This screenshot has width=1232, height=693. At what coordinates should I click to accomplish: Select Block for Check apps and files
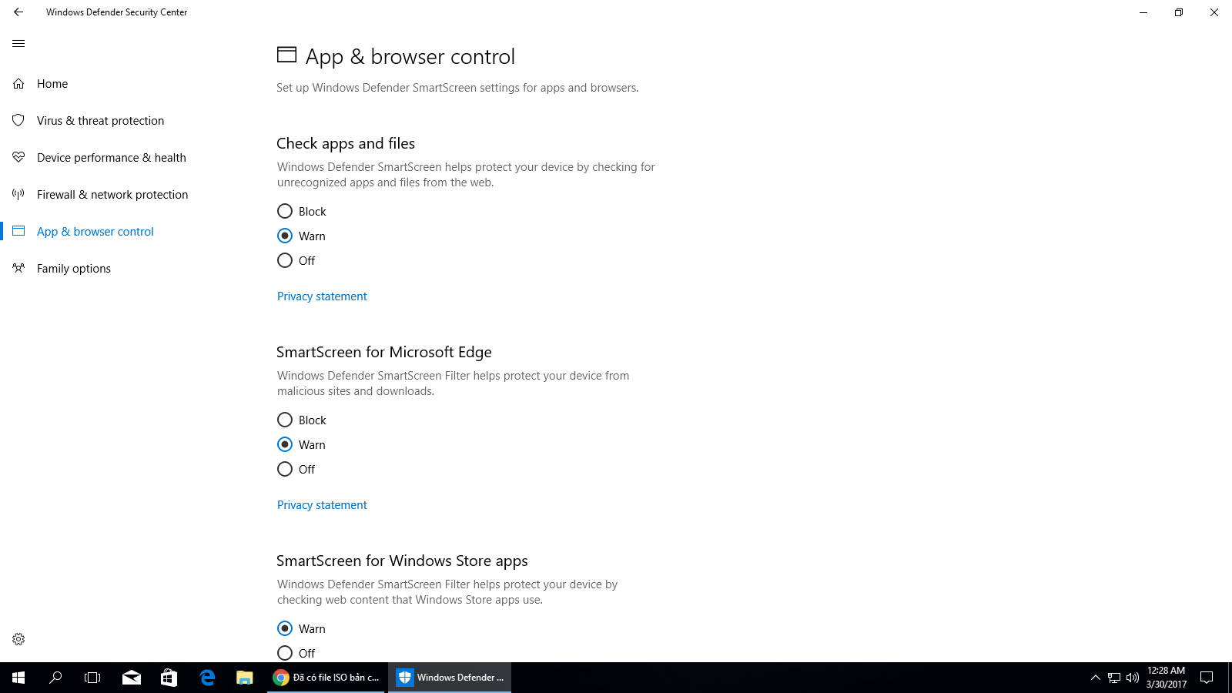tap(301, 211)
